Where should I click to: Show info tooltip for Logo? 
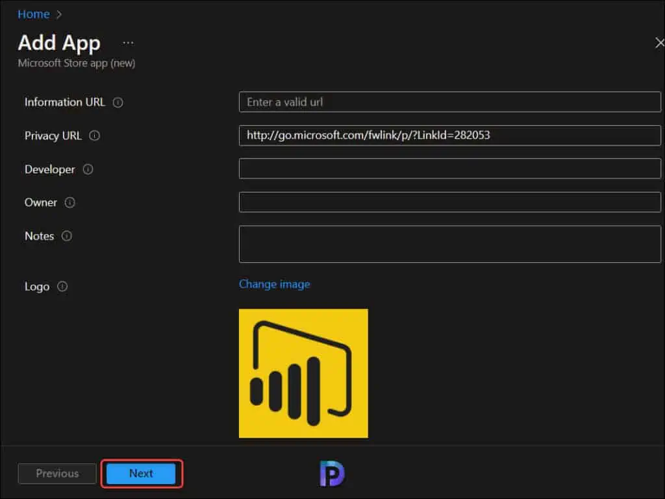coord(62,287)
